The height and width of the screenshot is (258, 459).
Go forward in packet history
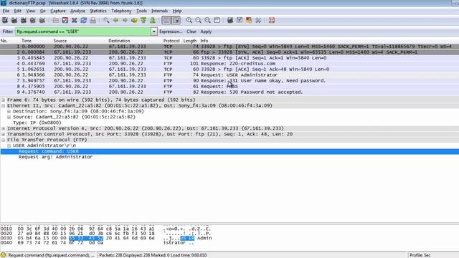click(x=125, y=20)
